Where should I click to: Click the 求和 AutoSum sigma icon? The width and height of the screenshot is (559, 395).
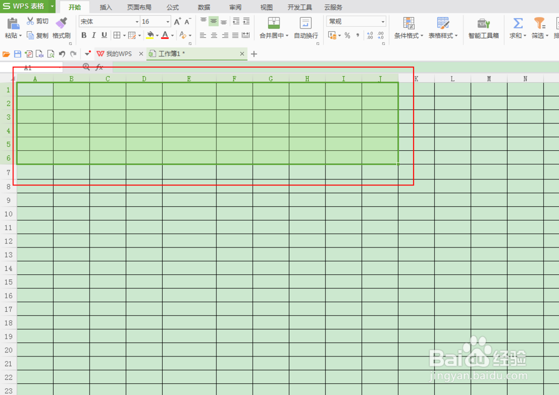518,23
